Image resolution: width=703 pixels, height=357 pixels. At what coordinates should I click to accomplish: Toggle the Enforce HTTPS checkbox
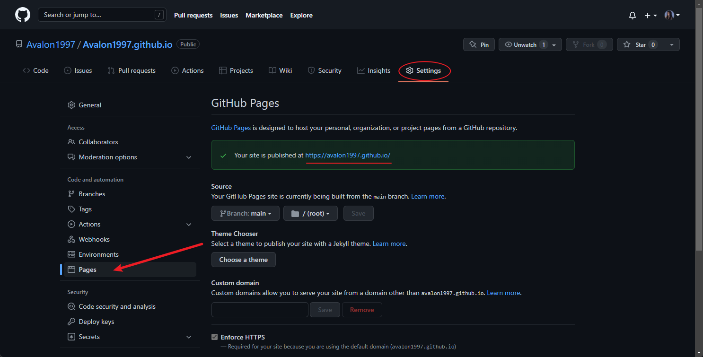(x=215, y=337)
